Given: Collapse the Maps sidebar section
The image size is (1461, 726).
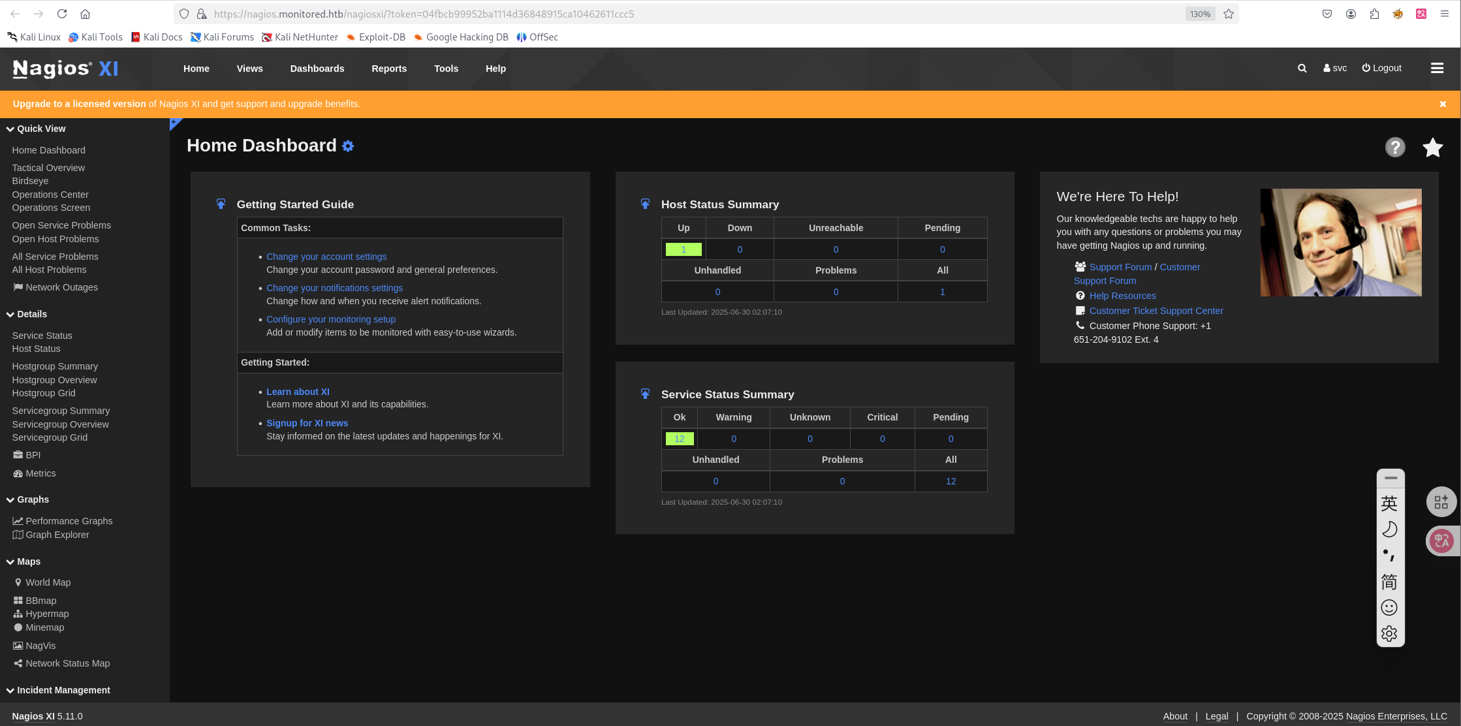Looking at the screenshot, I should coord(24,561).
